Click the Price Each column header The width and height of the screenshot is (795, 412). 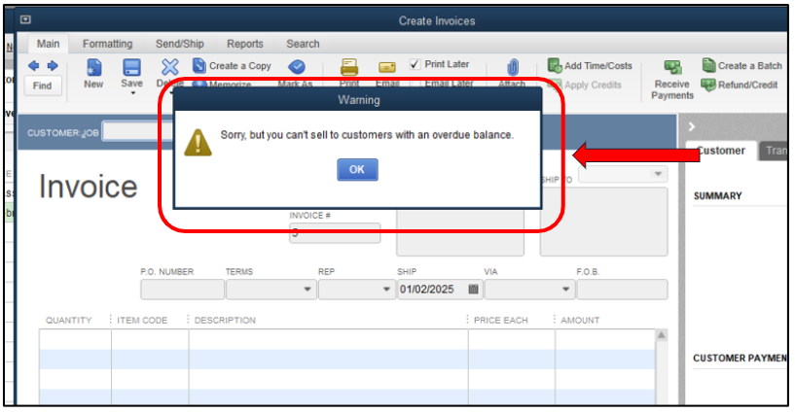[x=501, y=321]
